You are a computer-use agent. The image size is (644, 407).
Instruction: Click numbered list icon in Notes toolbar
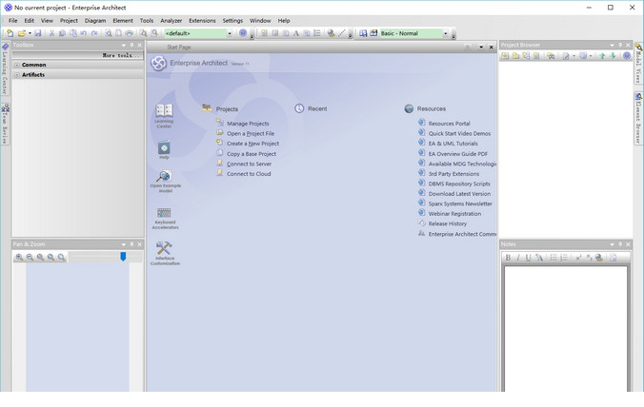coord(564,258)
